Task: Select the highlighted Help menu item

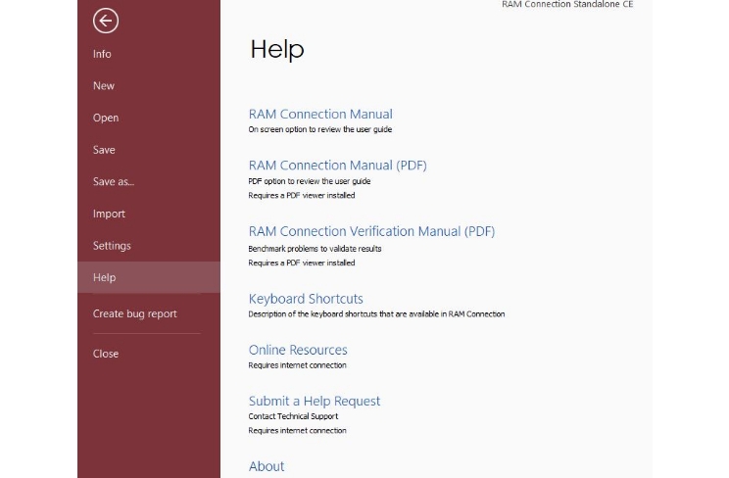Action: coord(149,277)
